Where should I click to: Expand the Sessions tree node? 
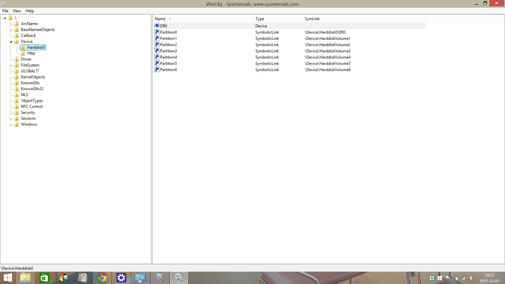pos(11,119)
